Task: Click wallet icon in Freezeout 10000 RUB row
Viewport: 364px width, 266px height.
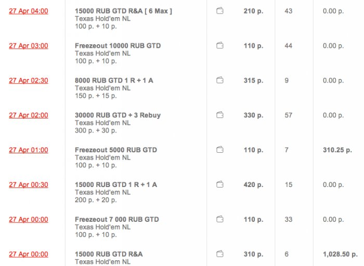Action: point(219,46)
